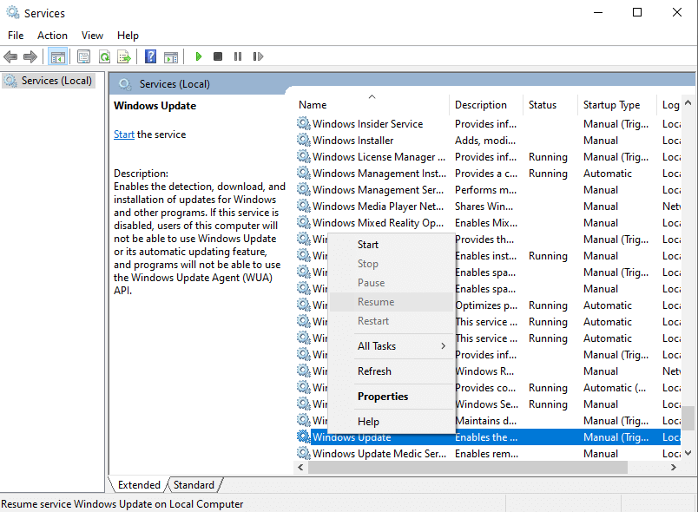This screenshot has width=698, height=512.
Task: Open the Action menu
Action: [x=52, y=35]
